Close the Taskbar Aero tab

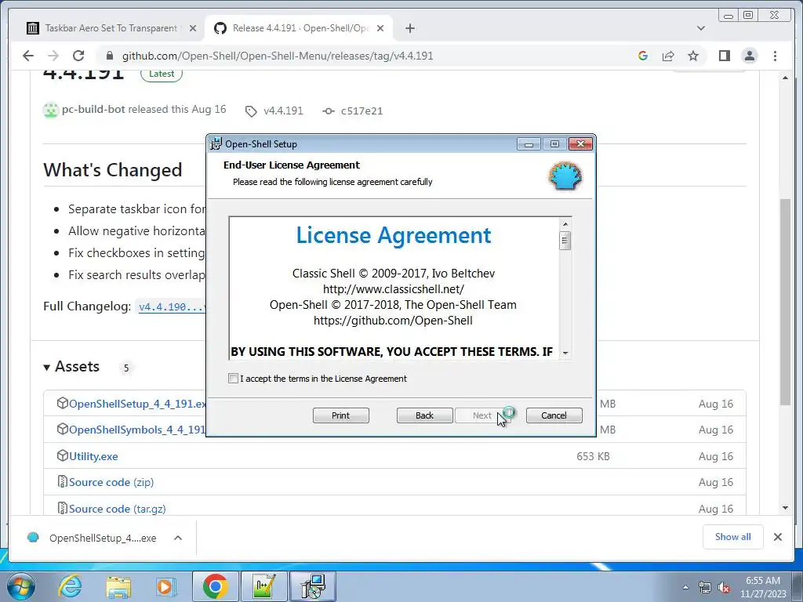coord(193,28)
